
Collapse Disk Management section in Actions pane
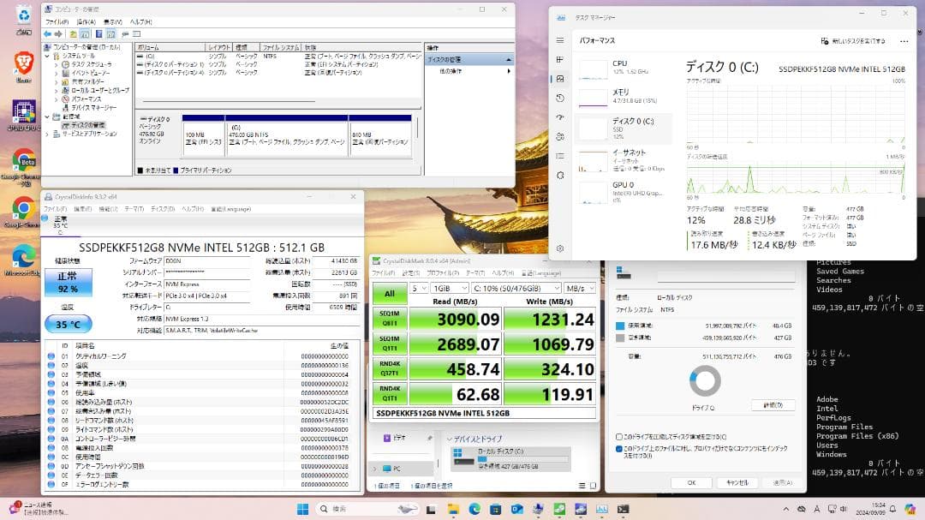[x=509, y=60]
